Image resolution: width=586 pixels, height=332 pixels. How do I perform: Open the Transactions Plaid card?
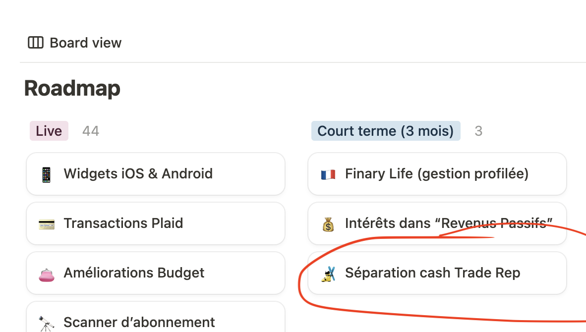[x=123, y=223]
